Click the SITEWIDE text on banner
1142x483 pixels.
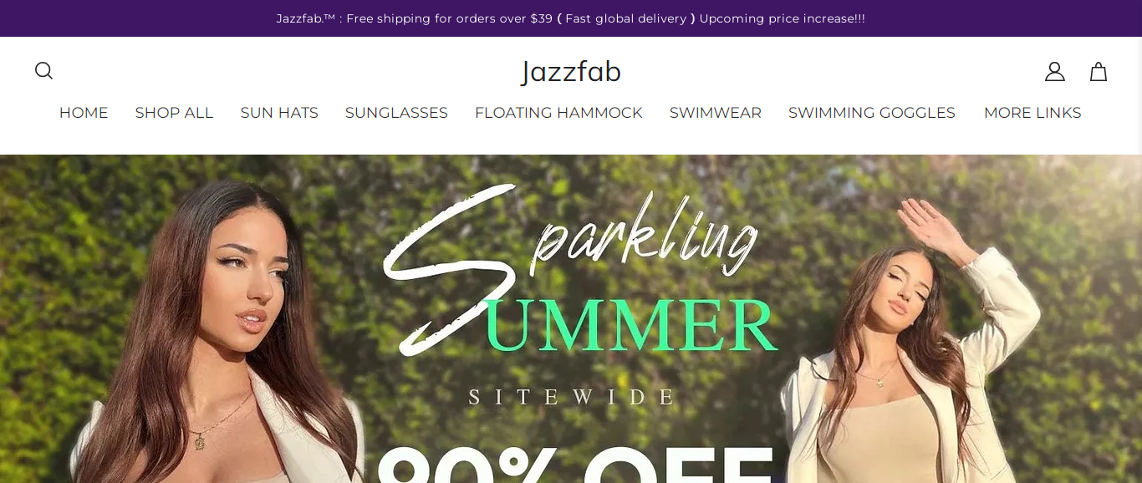(572, 397)
